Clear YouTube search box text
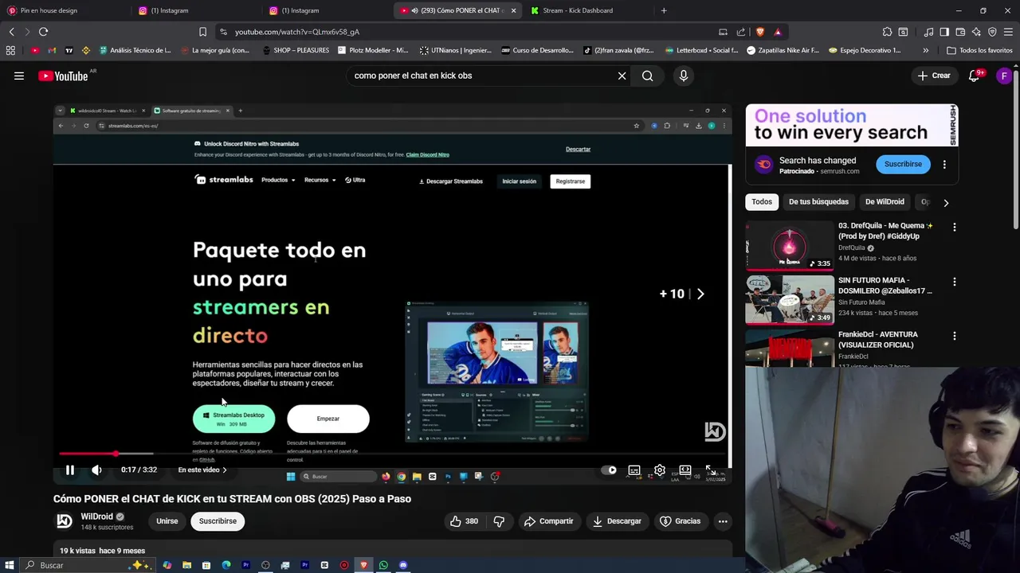Screen dimensions: 1020x573 [622, 76]
